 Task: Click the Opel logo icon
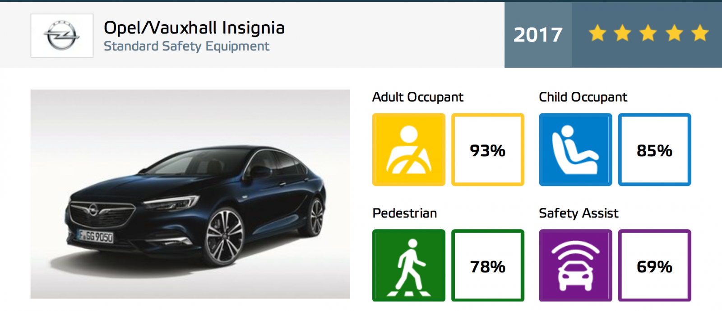[x=62, y=36]
